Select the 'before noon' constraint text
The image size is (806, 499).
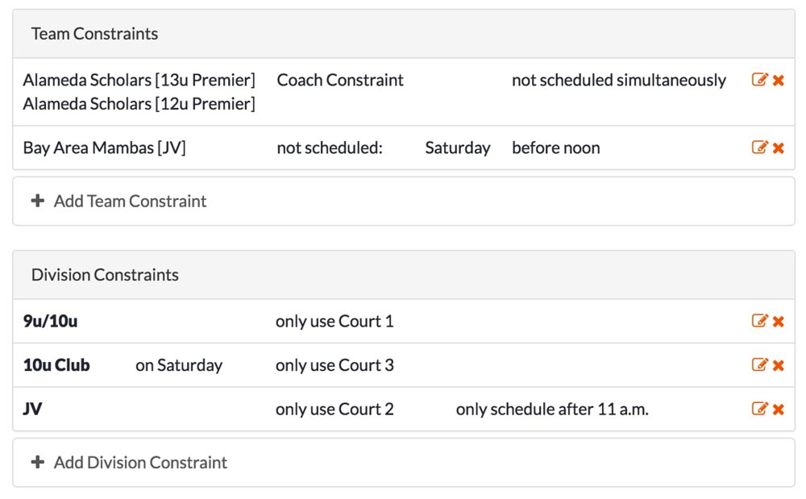pos(555,148)
